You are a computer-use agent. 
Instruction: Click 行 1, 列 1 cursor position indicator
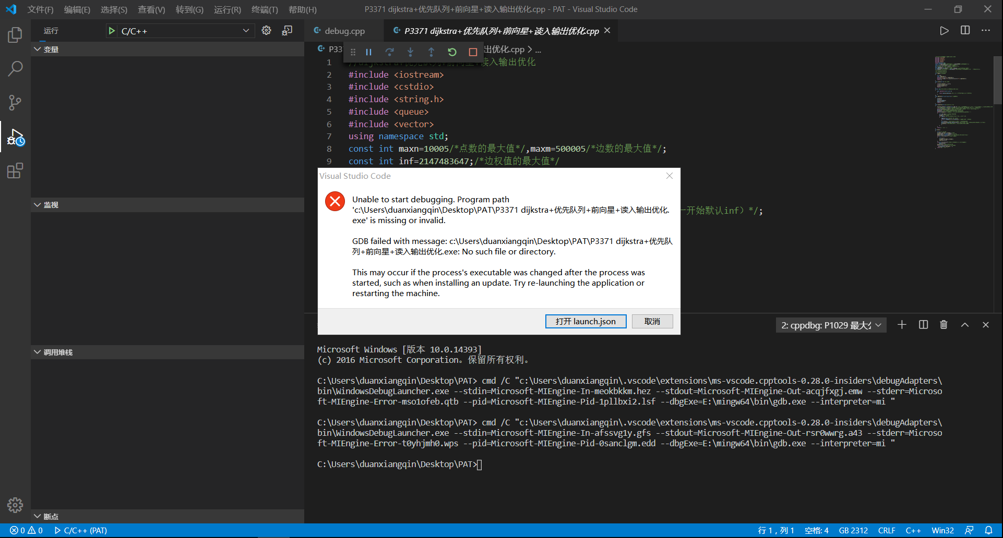coord(775,530)
